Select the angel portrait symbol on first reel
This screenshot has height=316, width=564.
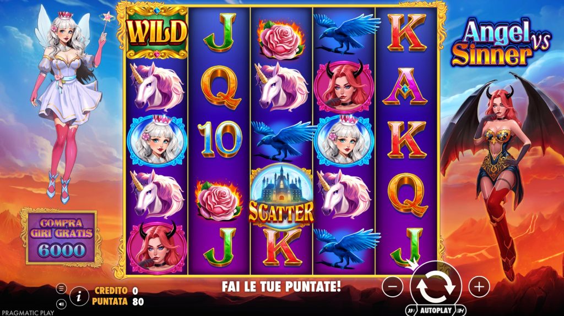(x=157, y=141)
